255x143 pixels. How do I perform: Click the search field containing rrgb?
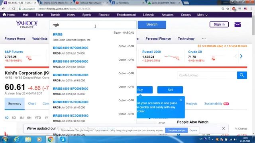tap(93, 25)
